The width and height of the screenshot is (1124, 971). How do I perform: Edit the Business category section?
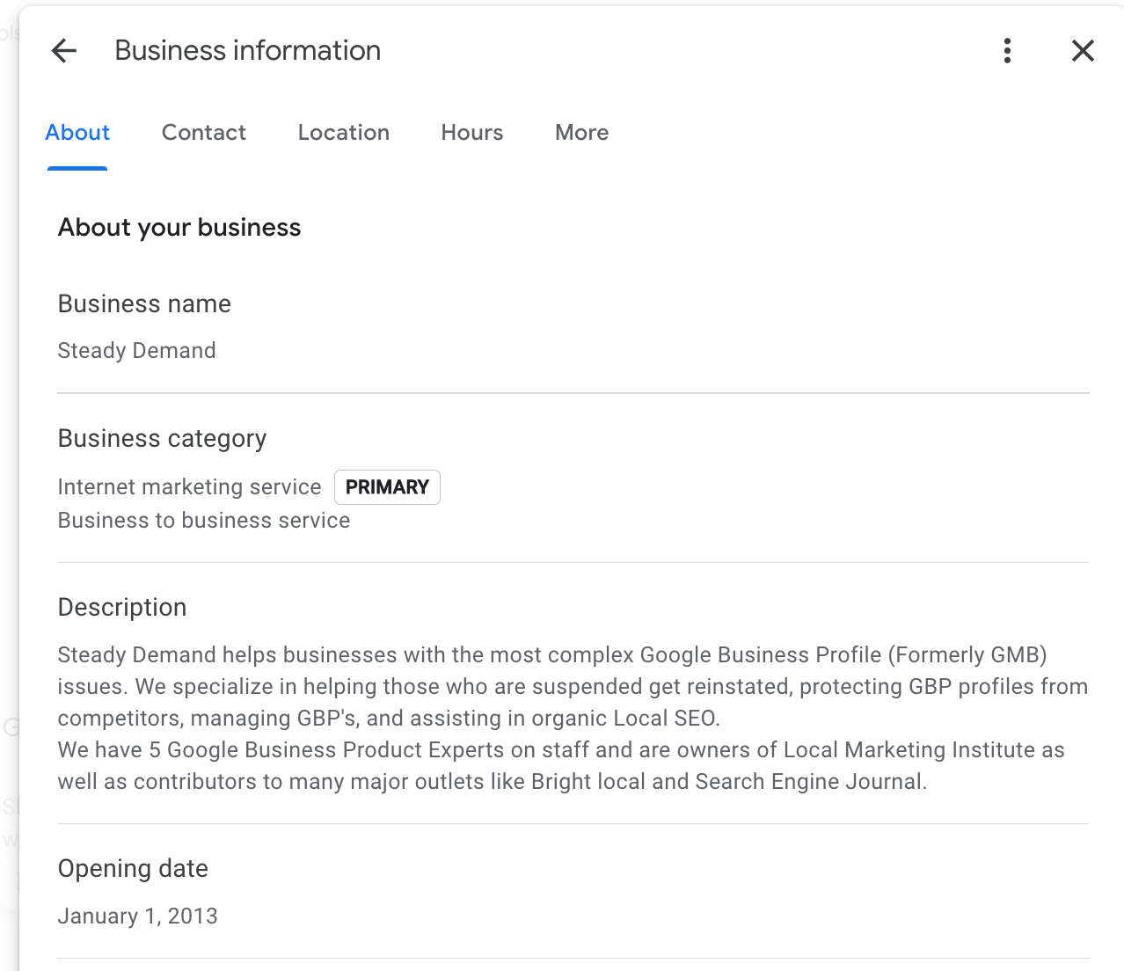coord(162,439)
